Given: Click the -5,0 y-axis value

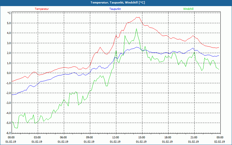Looking at the screenshot, I should click(8, 123).
